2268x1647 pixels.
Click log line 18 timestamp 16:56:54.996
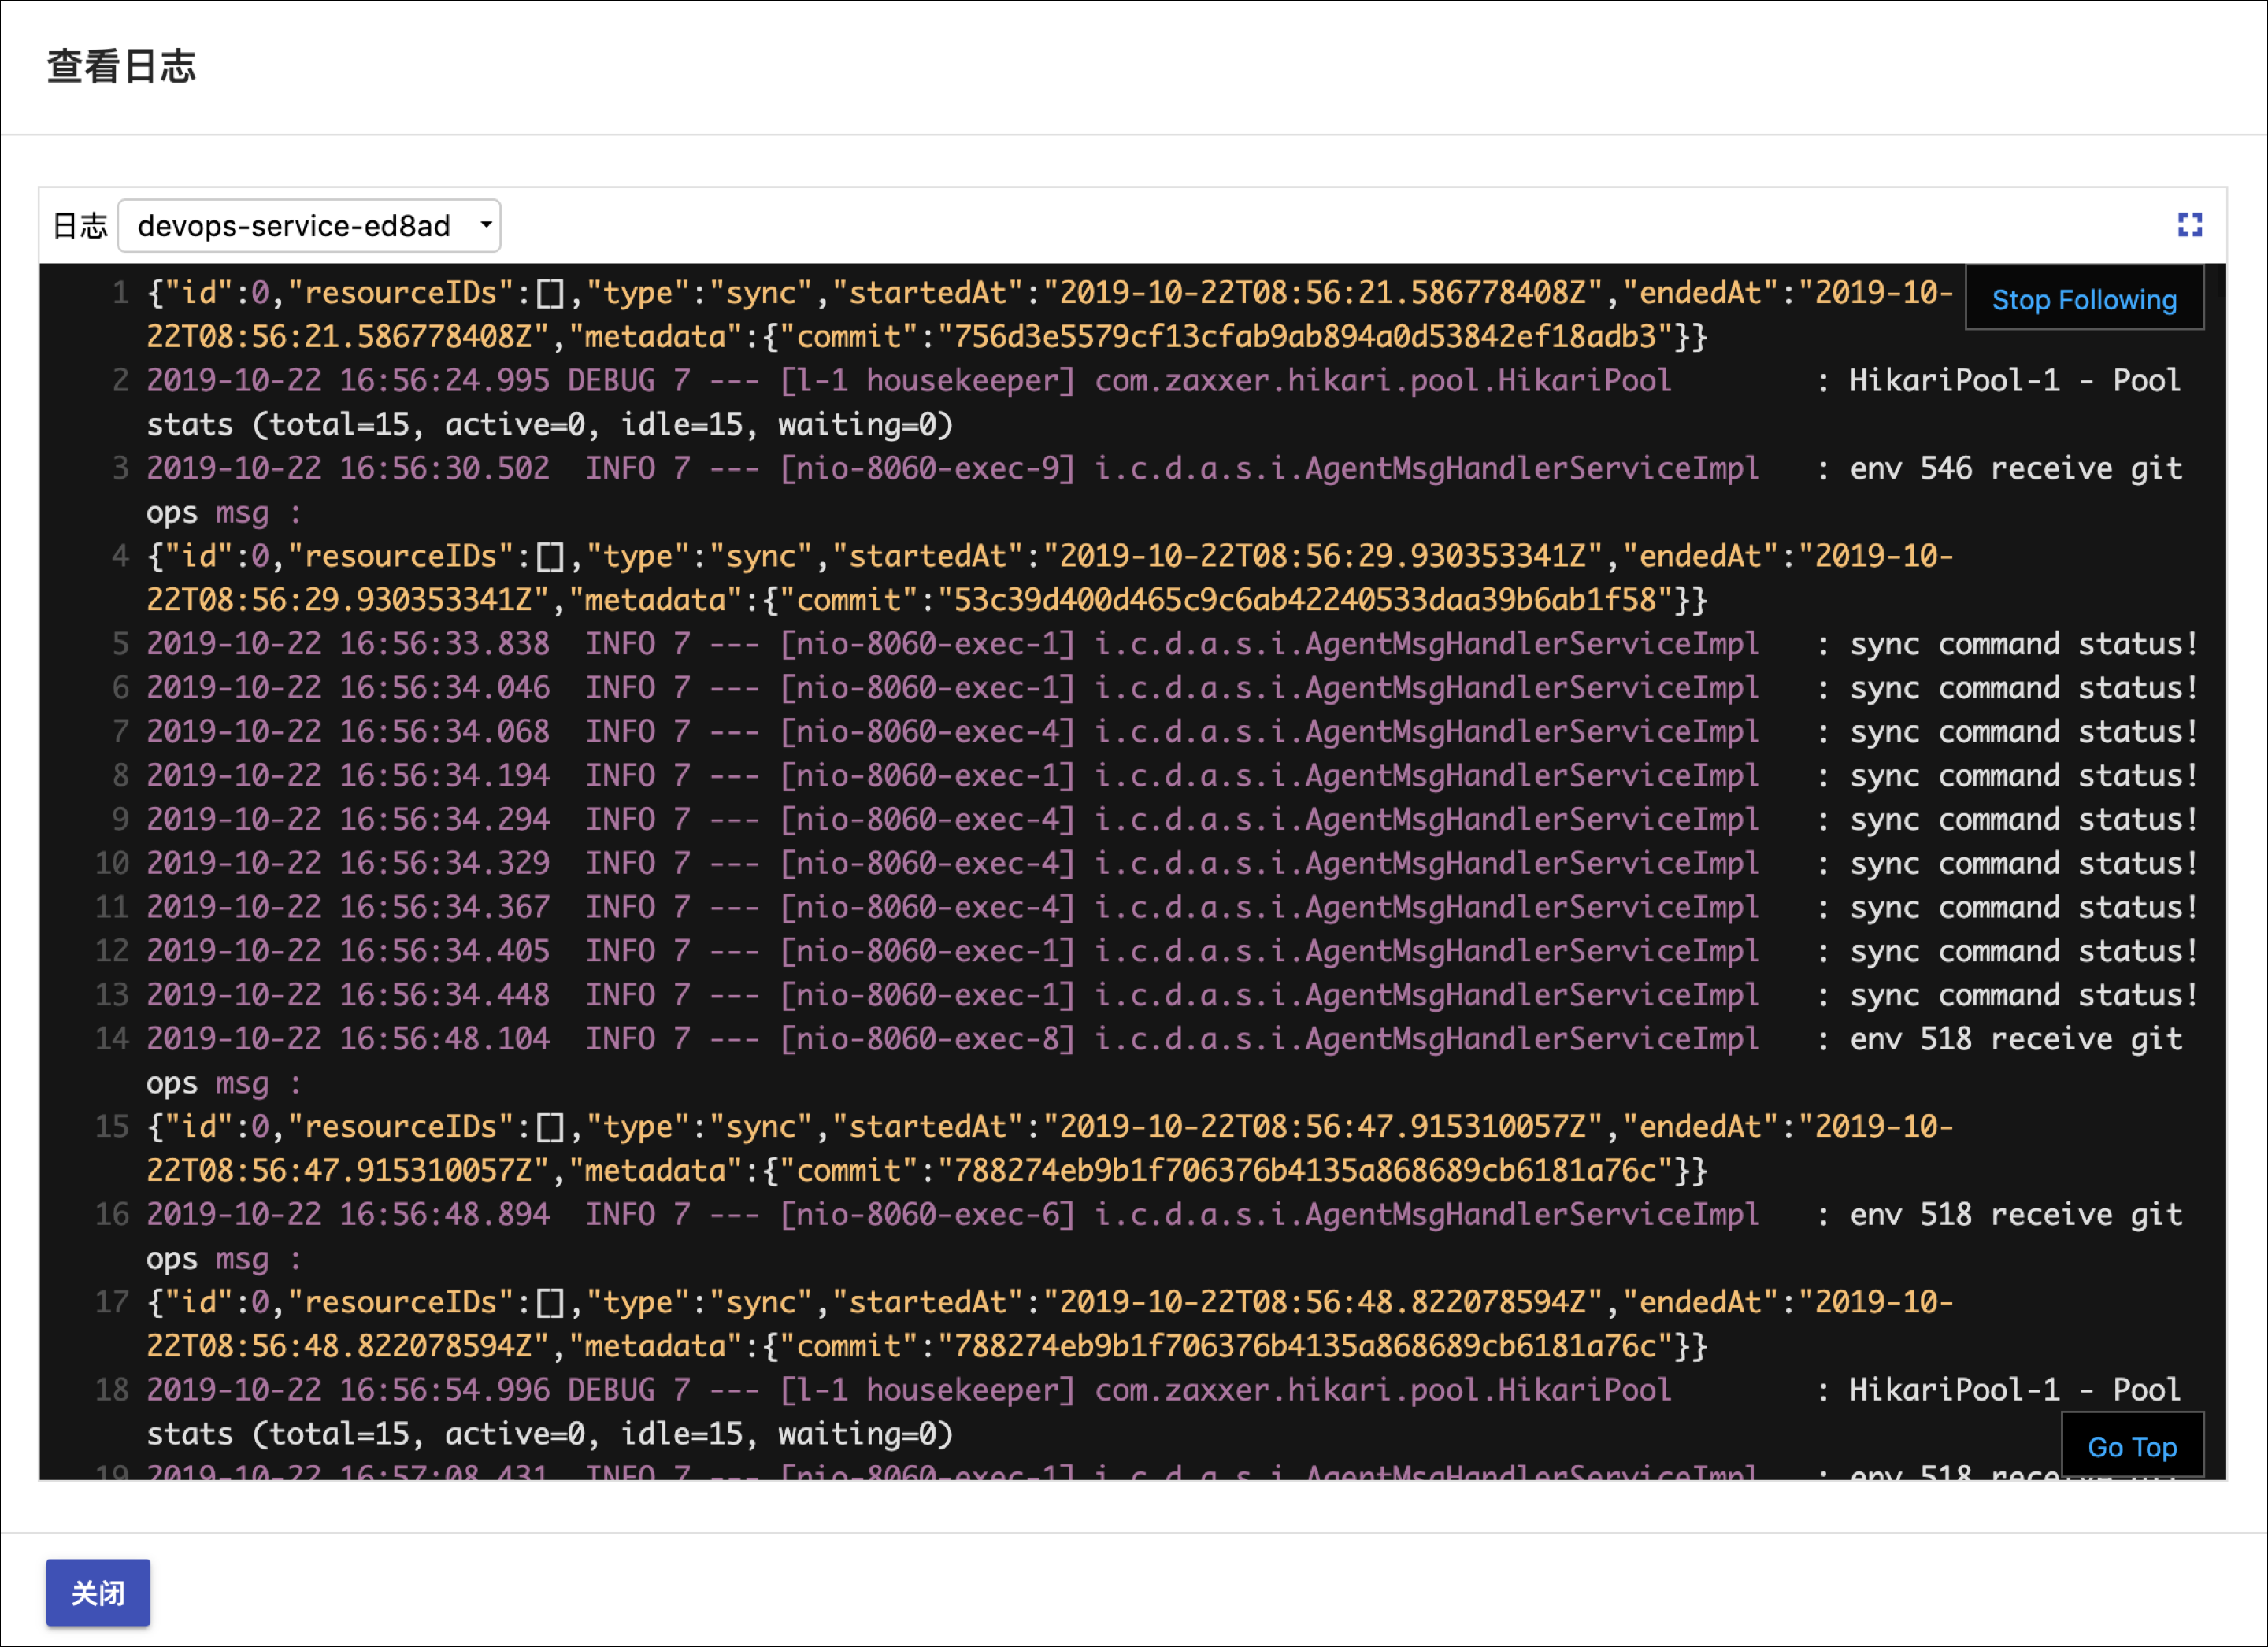pyautogui.click(x=443, y=1390)
